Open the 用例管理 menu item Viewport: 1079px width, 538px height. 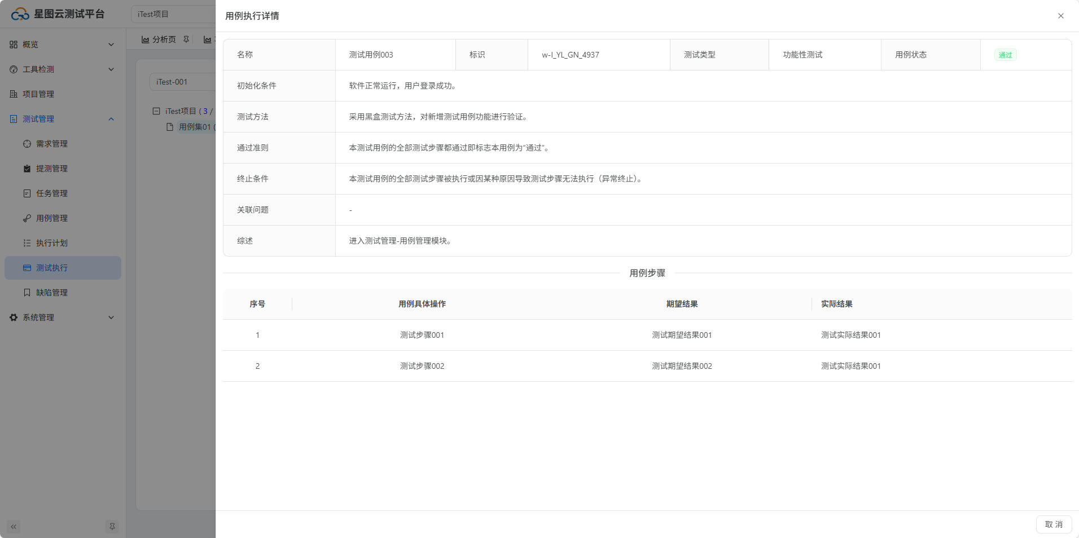(x=52, y=218)
